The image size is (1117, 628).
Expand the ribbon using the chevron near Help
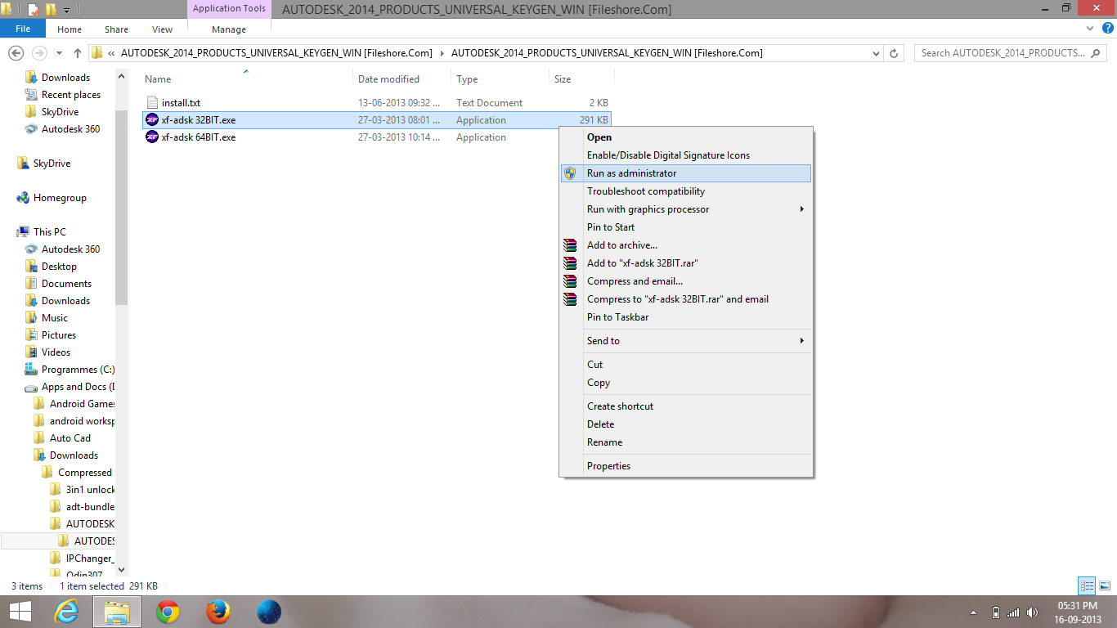(1088, 29)
